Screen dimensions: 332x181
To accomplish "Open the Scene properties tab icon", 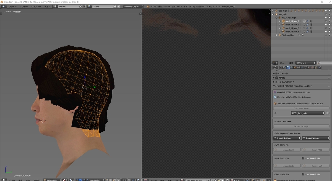I will [x=288, y=67].
